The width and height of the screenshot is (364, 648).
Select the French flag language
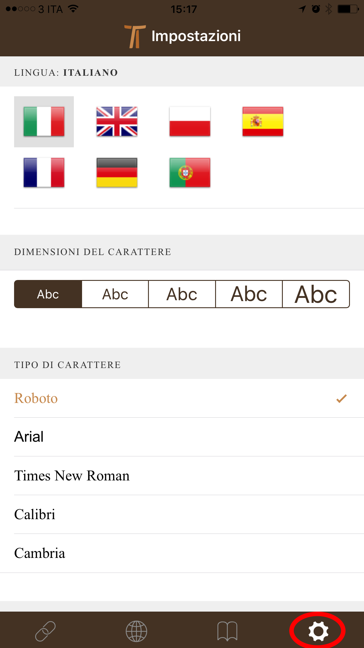(44, 173)
